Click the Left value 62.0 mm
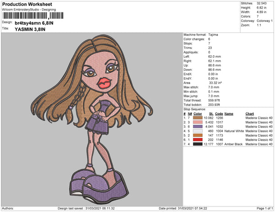This screenshot has height=212, width=275. point(214,57)
